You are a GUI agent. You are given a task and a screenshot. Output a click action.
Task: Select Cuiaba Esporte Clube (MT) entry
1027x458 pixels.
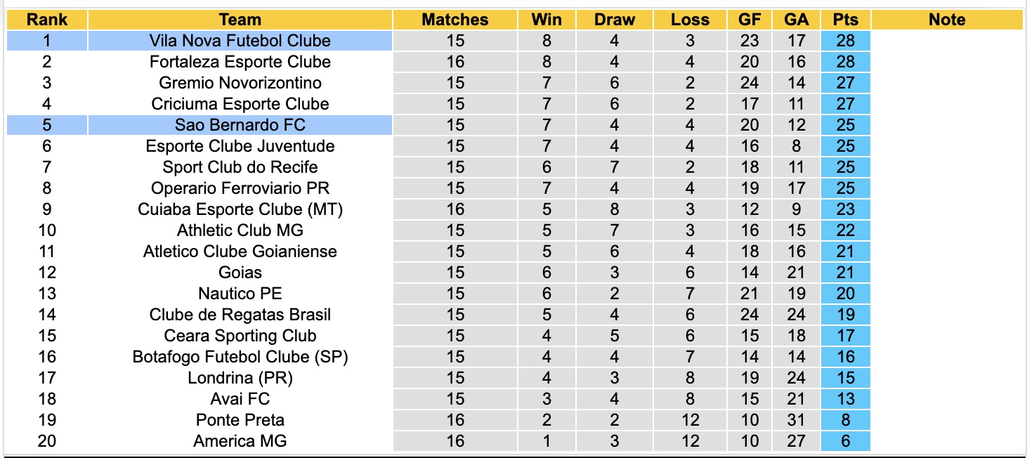pos(240,209)
